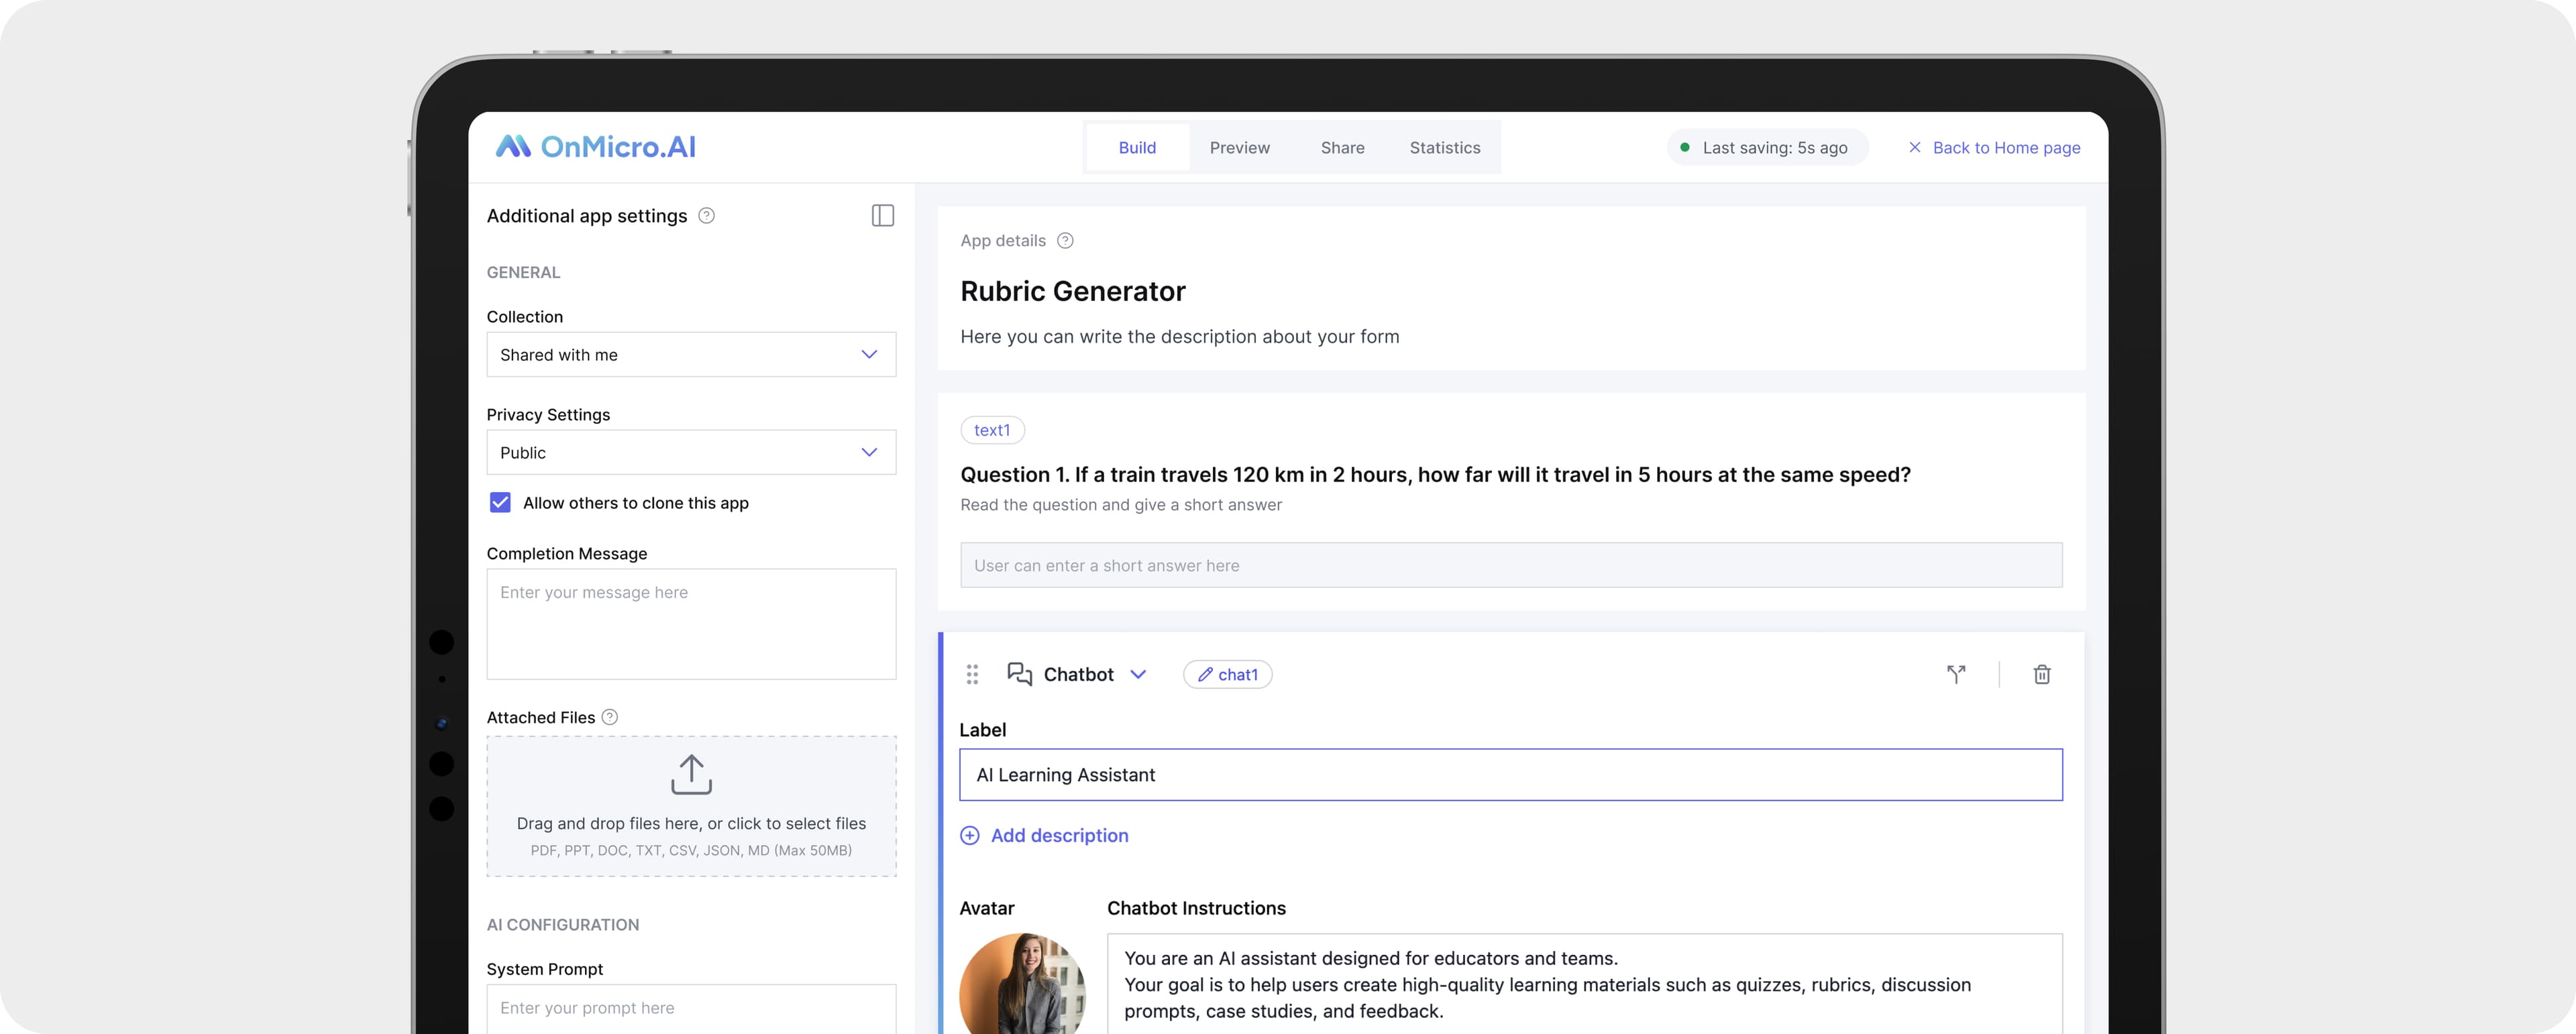Select the file drop zone to upload
The height and width of the screenshot is (1034, 2576).
pos(691,807)
